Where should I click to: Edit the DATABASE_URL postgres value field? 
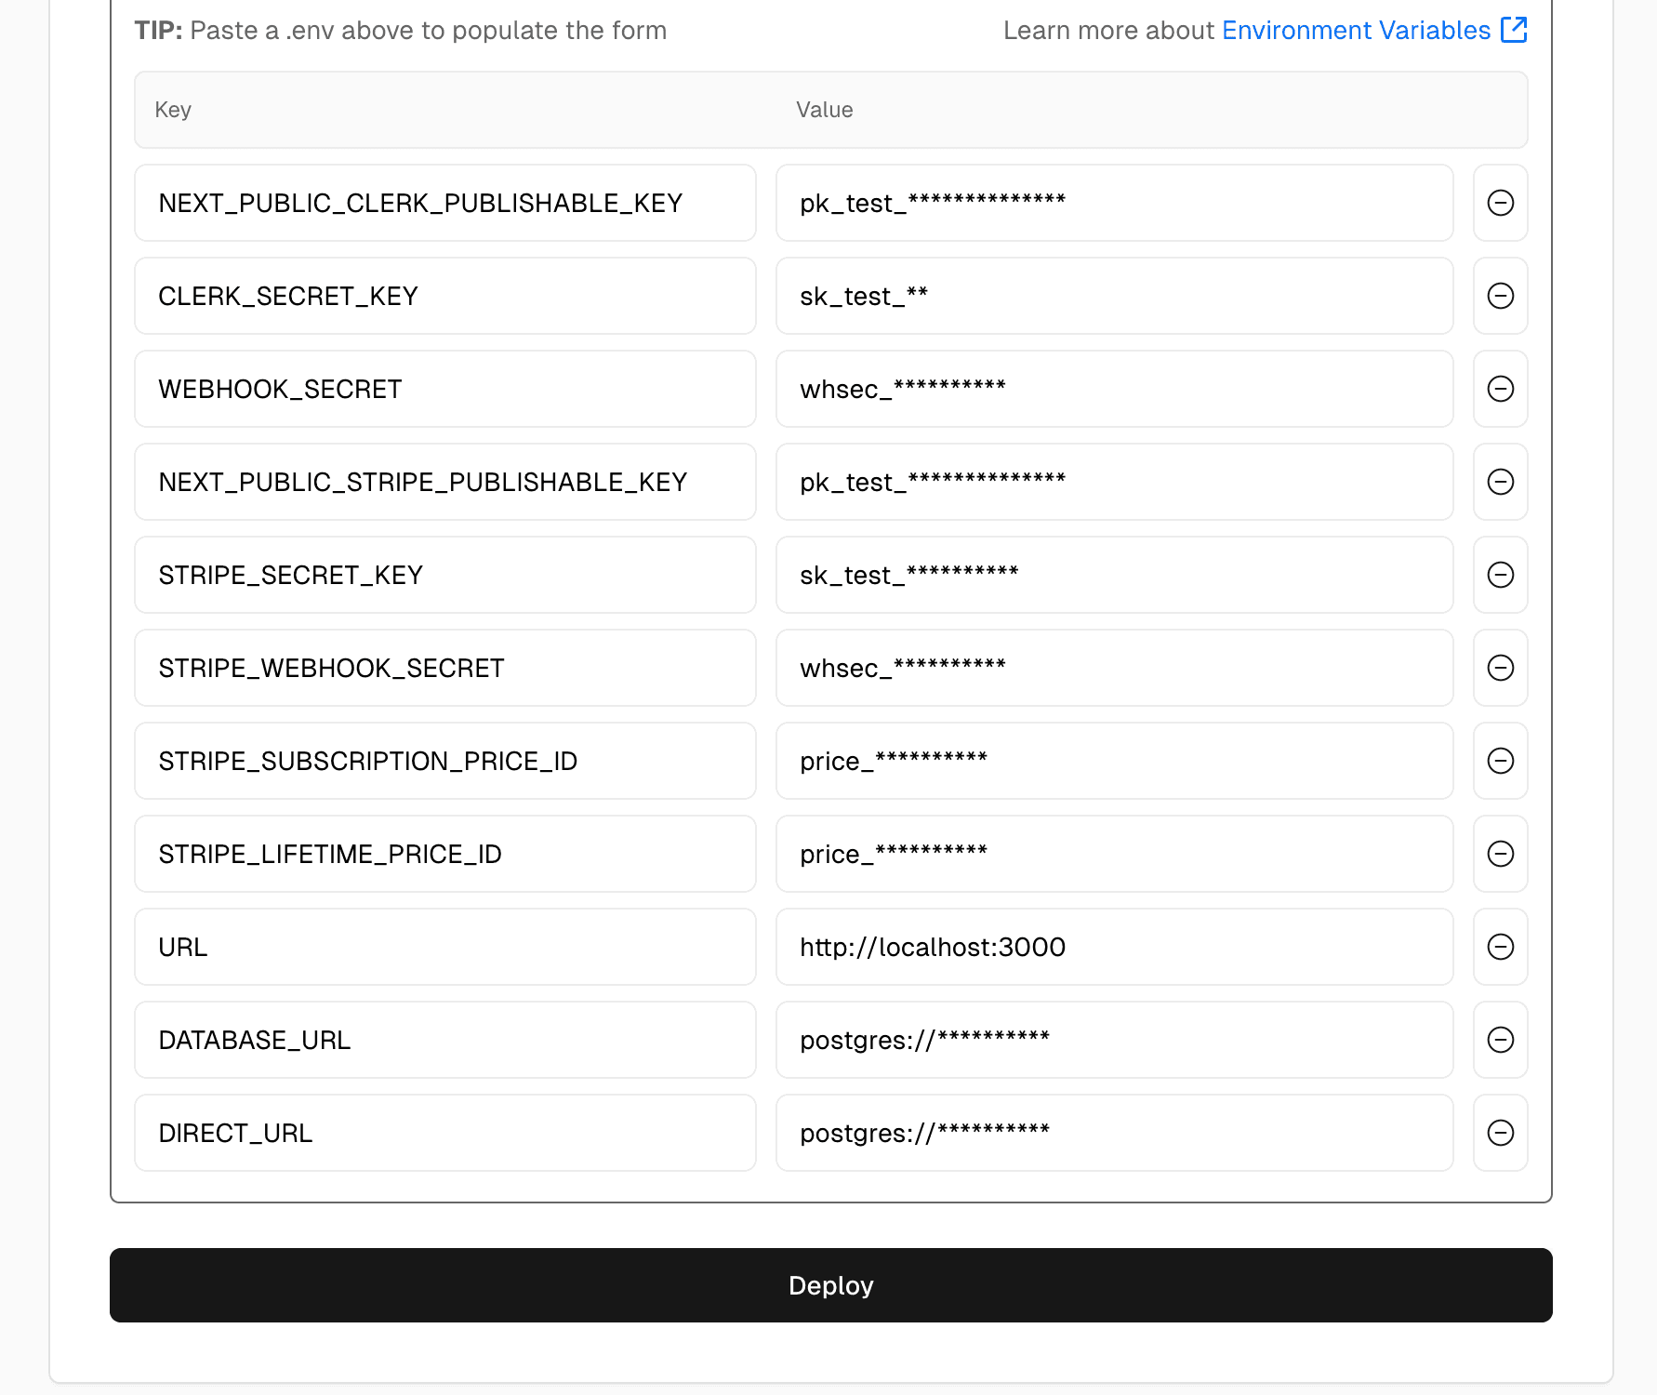tap(1114, 1040)
